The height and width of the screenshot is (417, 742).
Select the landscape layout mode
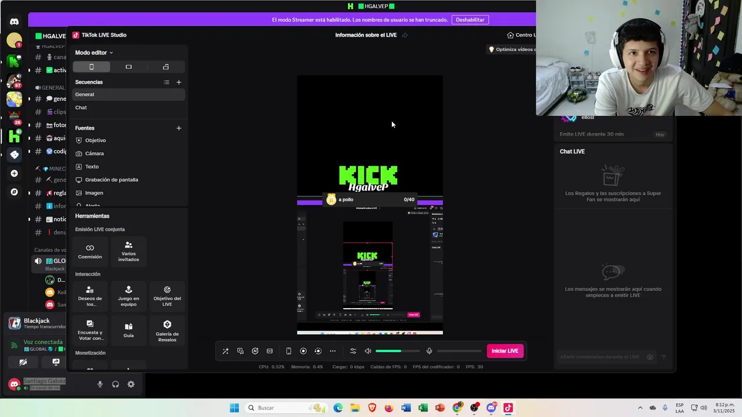[129, 67]
